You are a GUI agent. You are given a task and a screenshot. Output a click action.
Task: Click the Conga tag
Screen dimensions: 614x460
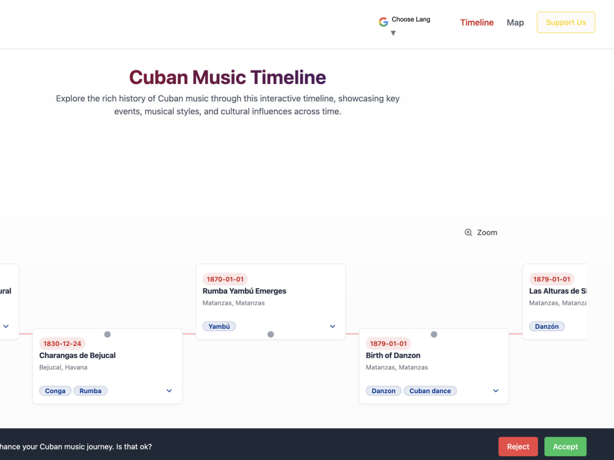click(55, 391)
